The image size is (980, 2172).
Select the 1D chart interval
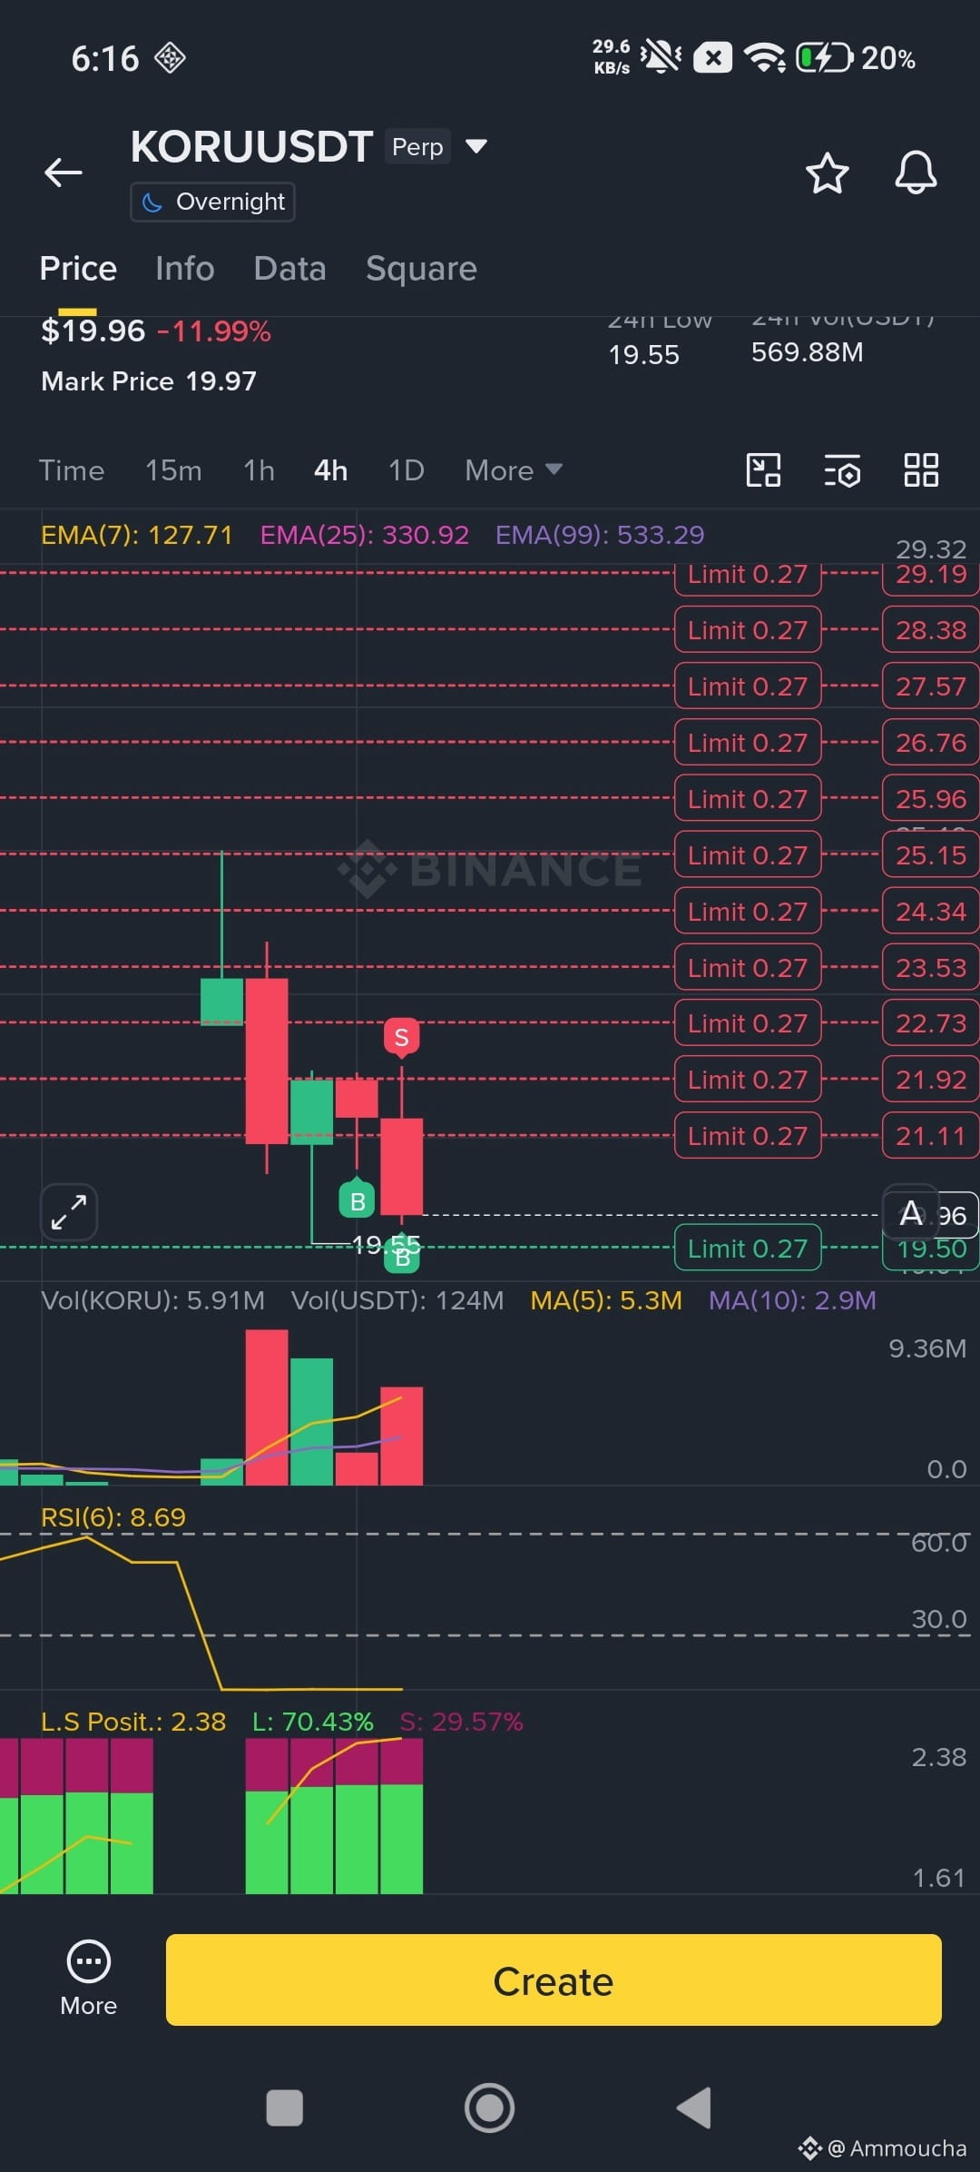(x=406, y=470)
